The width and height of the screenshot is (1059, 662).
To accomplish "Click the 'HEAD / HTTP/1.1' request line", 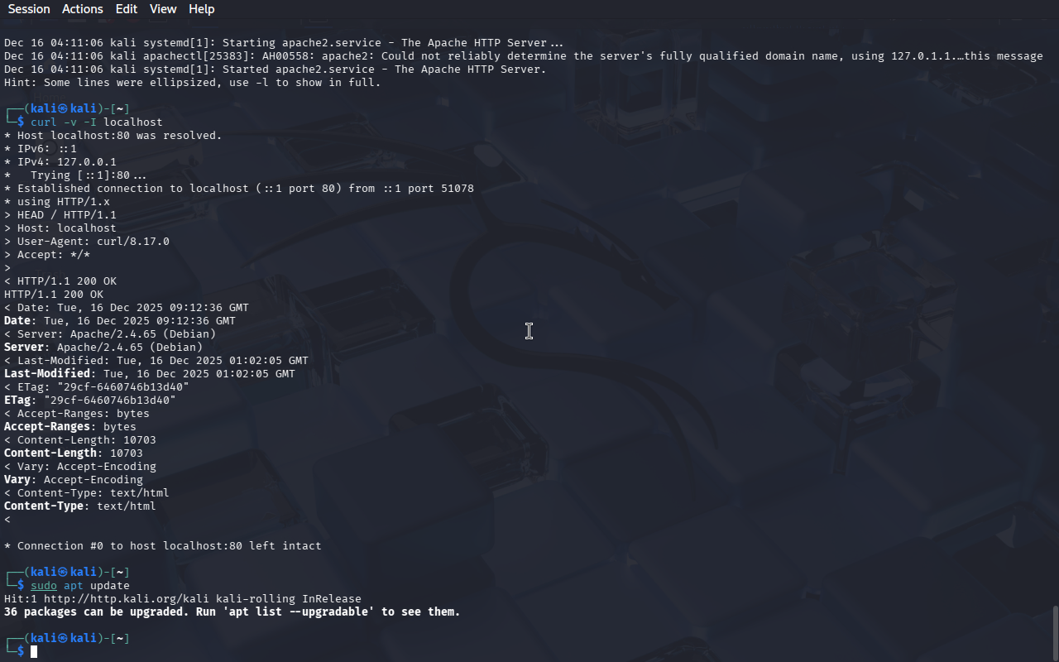I will 60,215.
